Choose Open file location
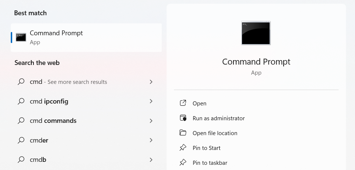 [215, 133]
